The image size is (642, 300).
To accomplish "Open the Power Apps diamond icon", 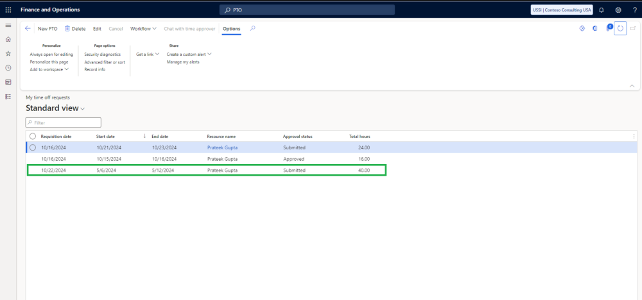I will tap(582, 29).
